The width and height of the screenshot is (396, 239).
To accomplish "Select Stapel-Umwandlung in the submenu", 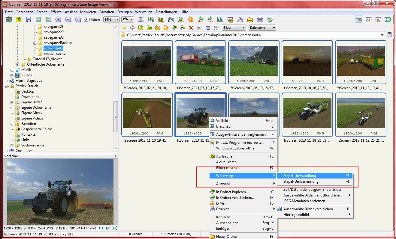I will coord(300,176).
